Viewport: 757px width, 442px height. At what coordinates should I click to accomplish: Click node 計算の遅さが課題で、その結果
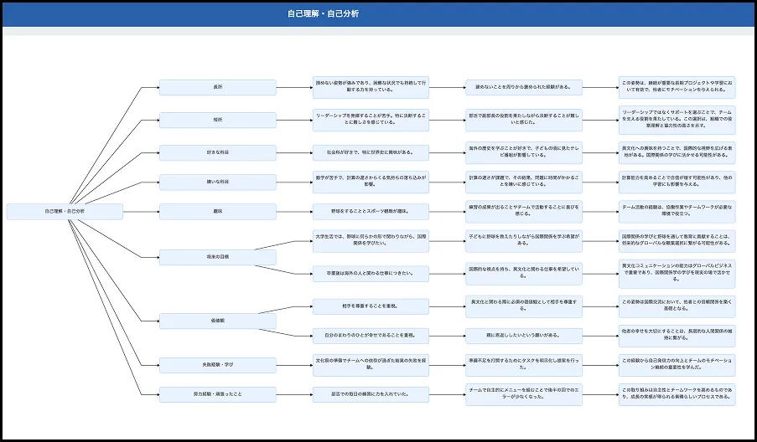coord(524,182)
